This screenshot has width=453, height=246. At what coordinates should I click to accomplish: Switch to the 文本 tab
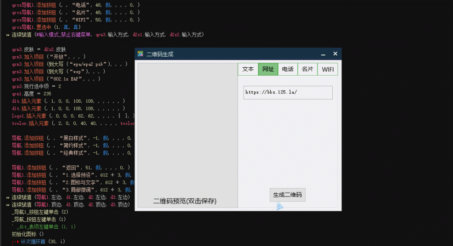point(248,69)
